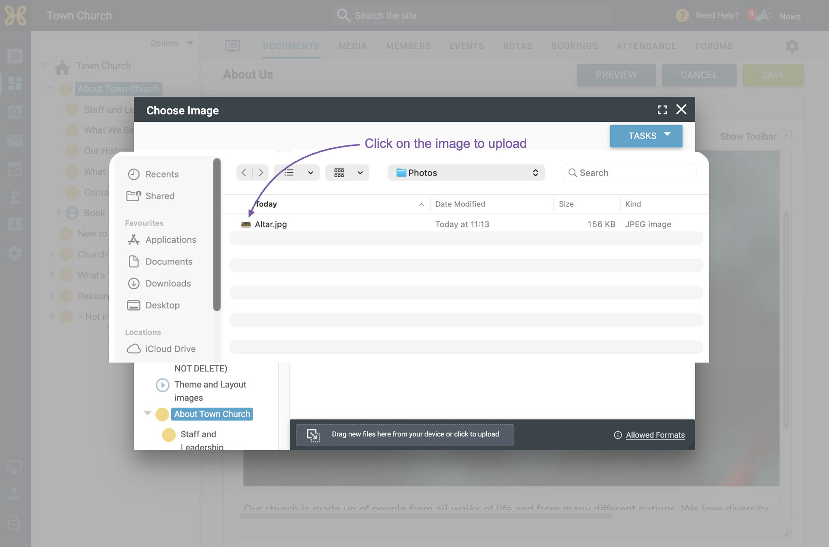Click the drag files upload area
Screen dimensions: 829x547
pos(405,435)
